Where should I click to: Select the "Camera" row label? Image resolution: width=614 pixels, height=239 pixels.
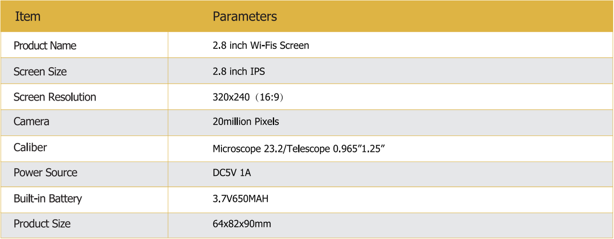click(x=31, y=122)
